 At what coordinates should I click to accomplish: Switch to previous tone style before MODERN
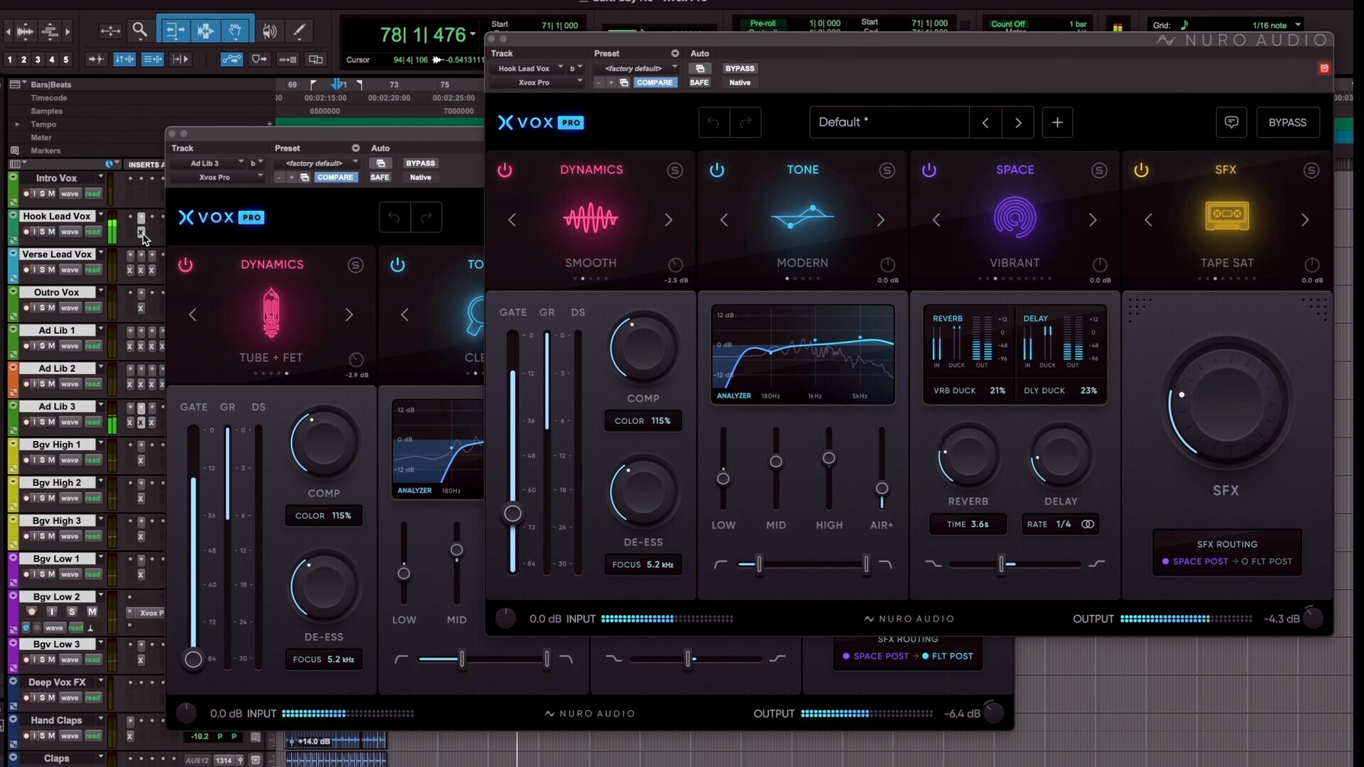coord(724,220)
